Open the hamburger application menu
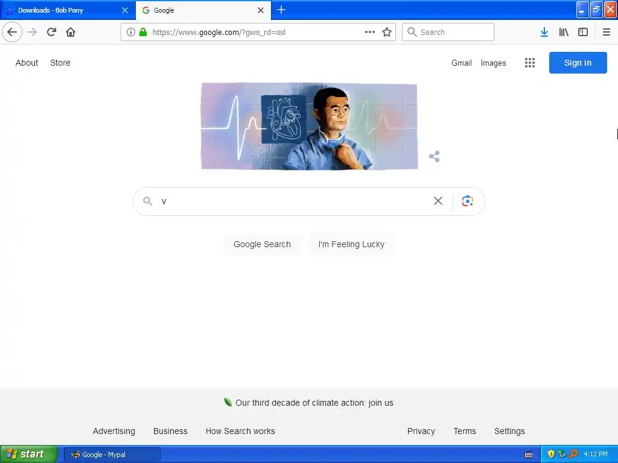The height and width of the screenshot is (463, 618). 606,32
